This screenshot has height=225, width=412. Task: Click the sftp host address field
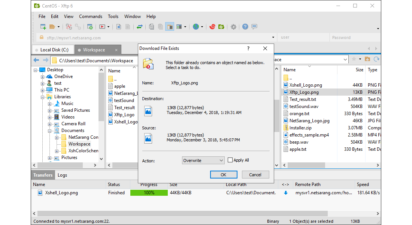tap(156, 37)
